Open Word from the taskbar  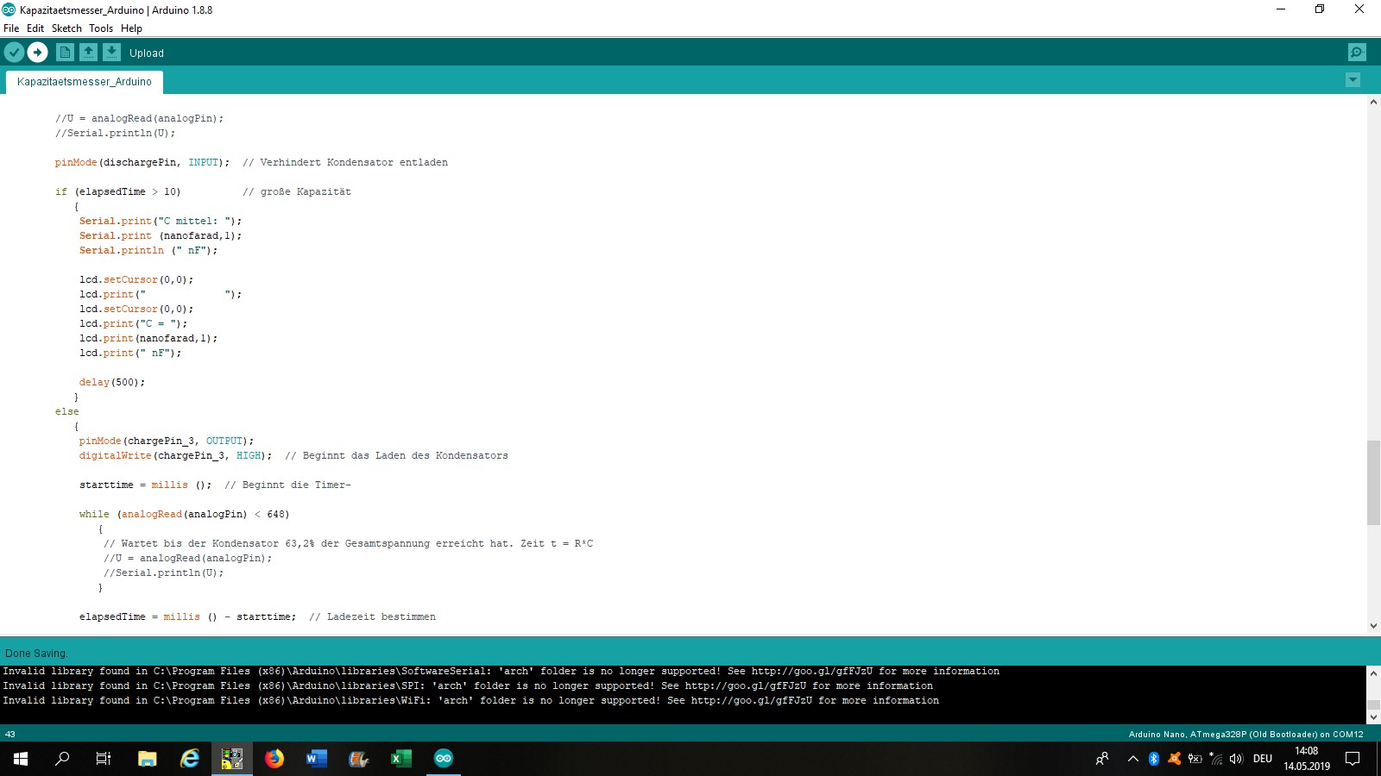pos(317,759)
